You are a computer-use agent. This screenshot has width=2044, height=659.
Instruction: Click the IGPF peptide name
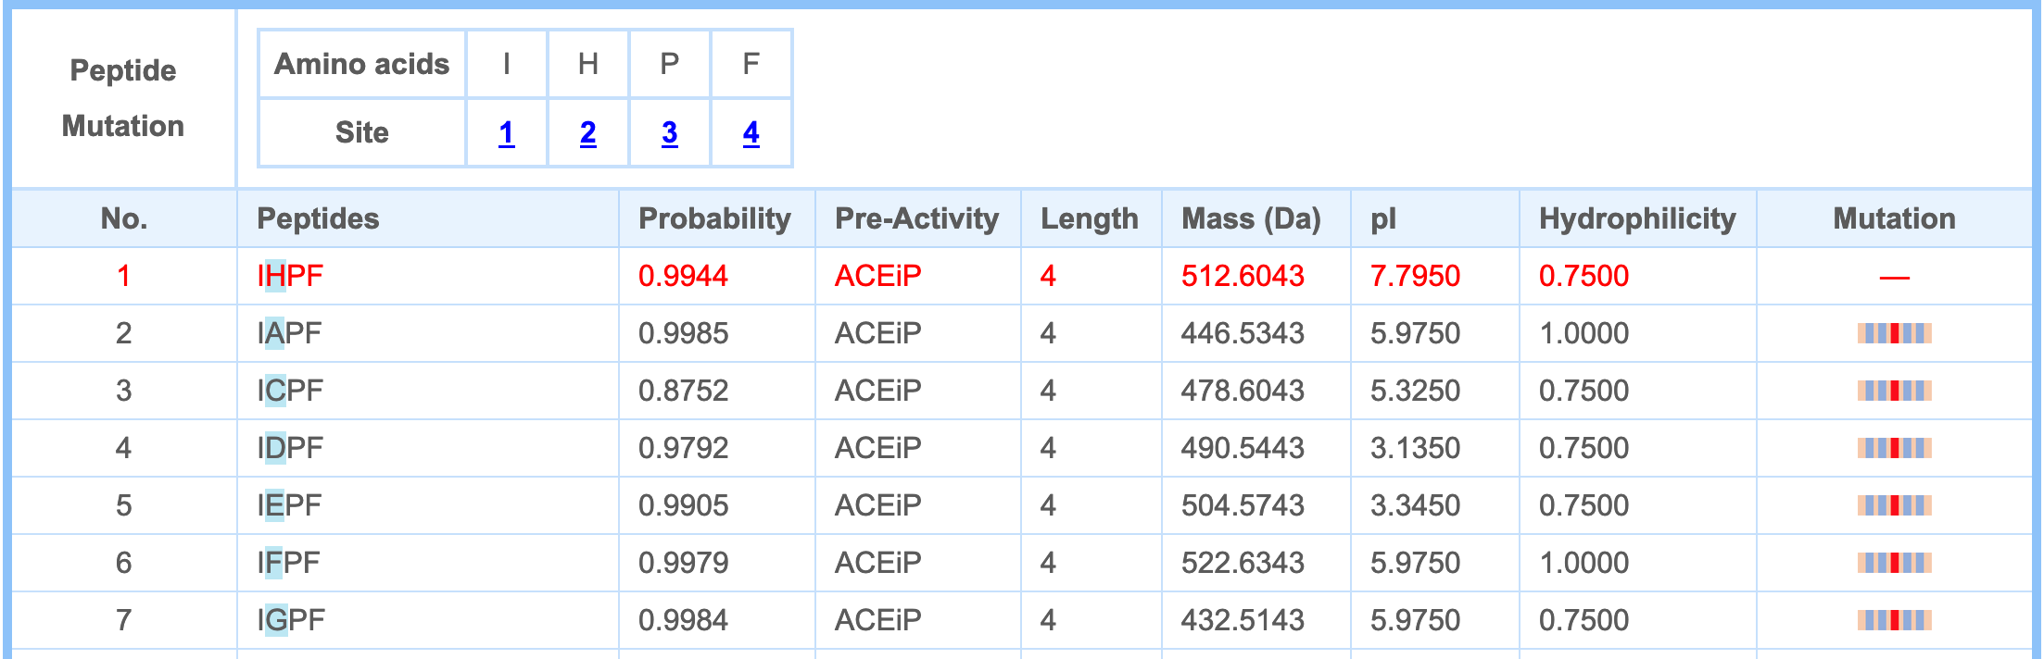[291, 620]
